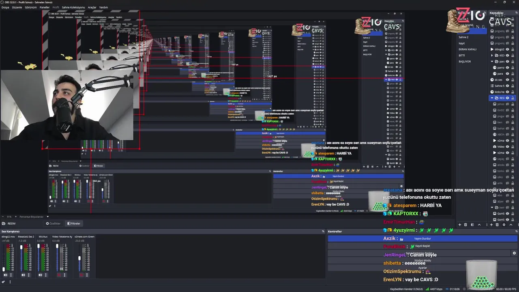
Task: Open Masaüstü Ses 2 three-dot options
Action: (29, 275)
